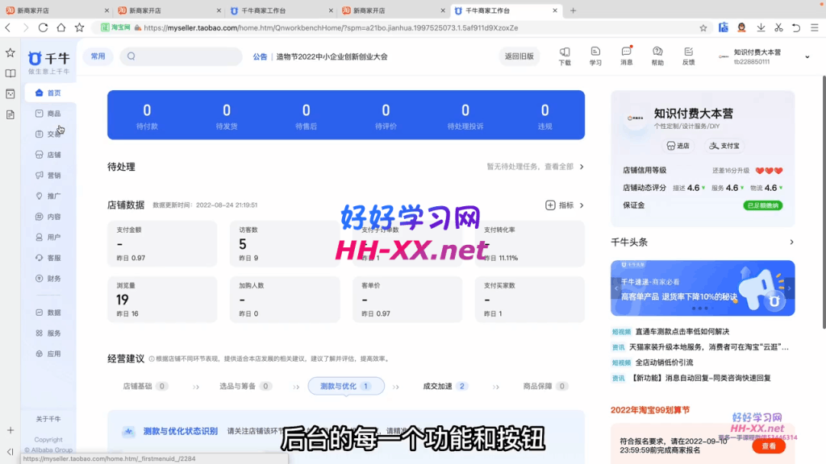Open the 数据 data menu
The width and height of the screenshot is (826, 464).
tap(48, 313)
